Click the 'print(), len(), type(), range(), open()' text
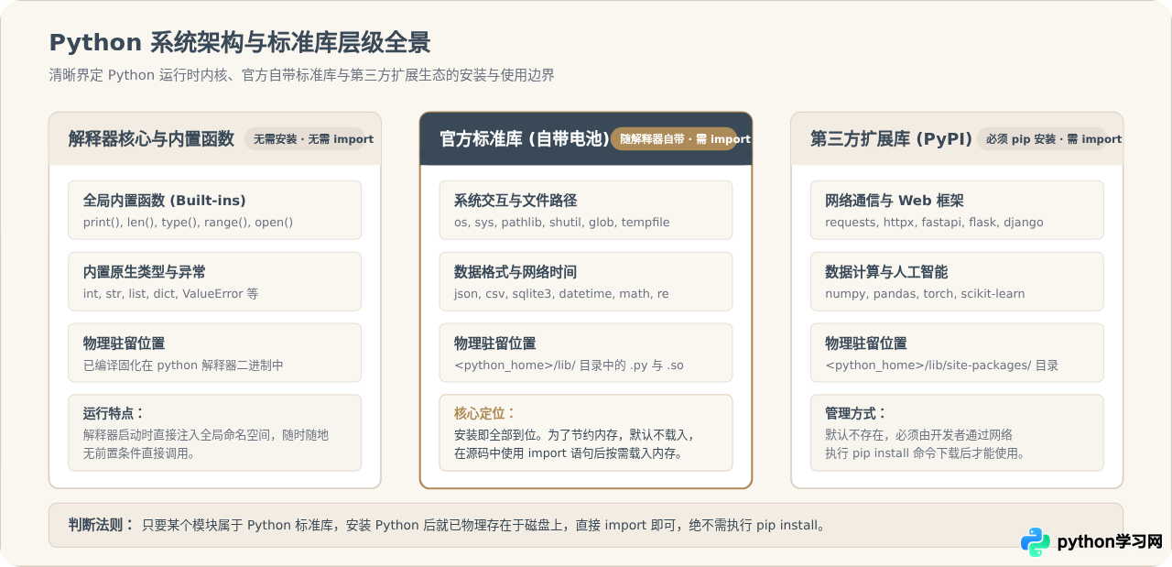1172x567 pixels. [188, 223]
